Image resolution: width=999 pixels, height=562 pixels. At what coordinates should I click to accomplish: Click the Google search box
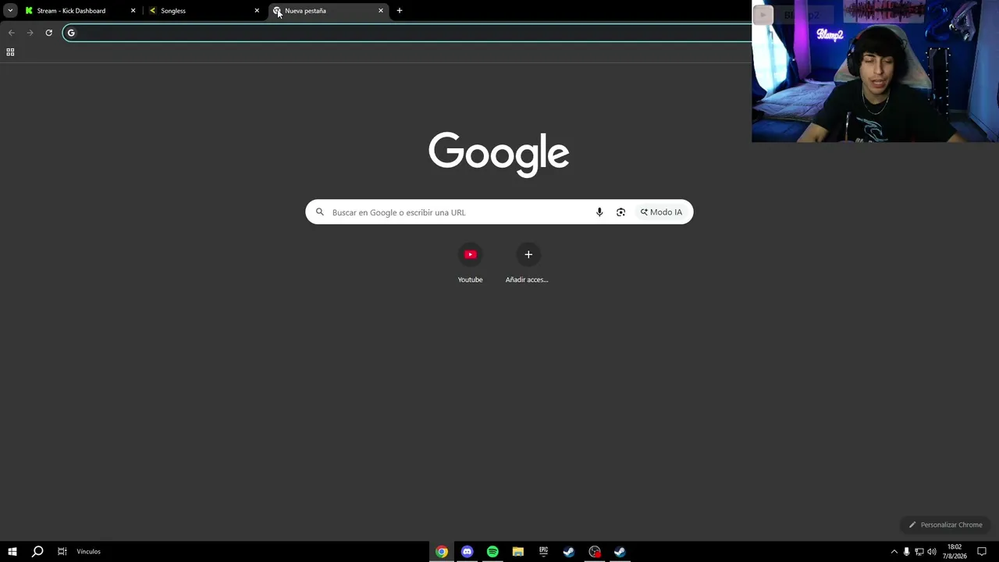coord(499,212)
